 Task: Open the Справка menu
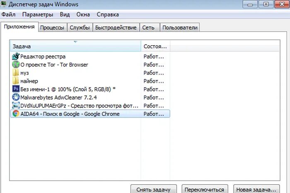pos(108,14)
